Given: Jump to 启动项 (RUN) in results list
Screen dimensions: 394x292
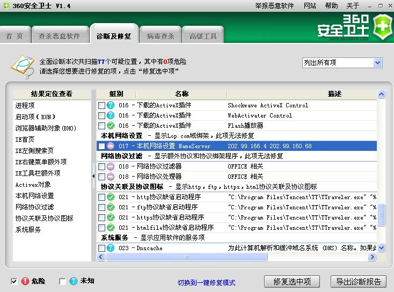Looking at the screenshot, I should click(x=35, y=117).
